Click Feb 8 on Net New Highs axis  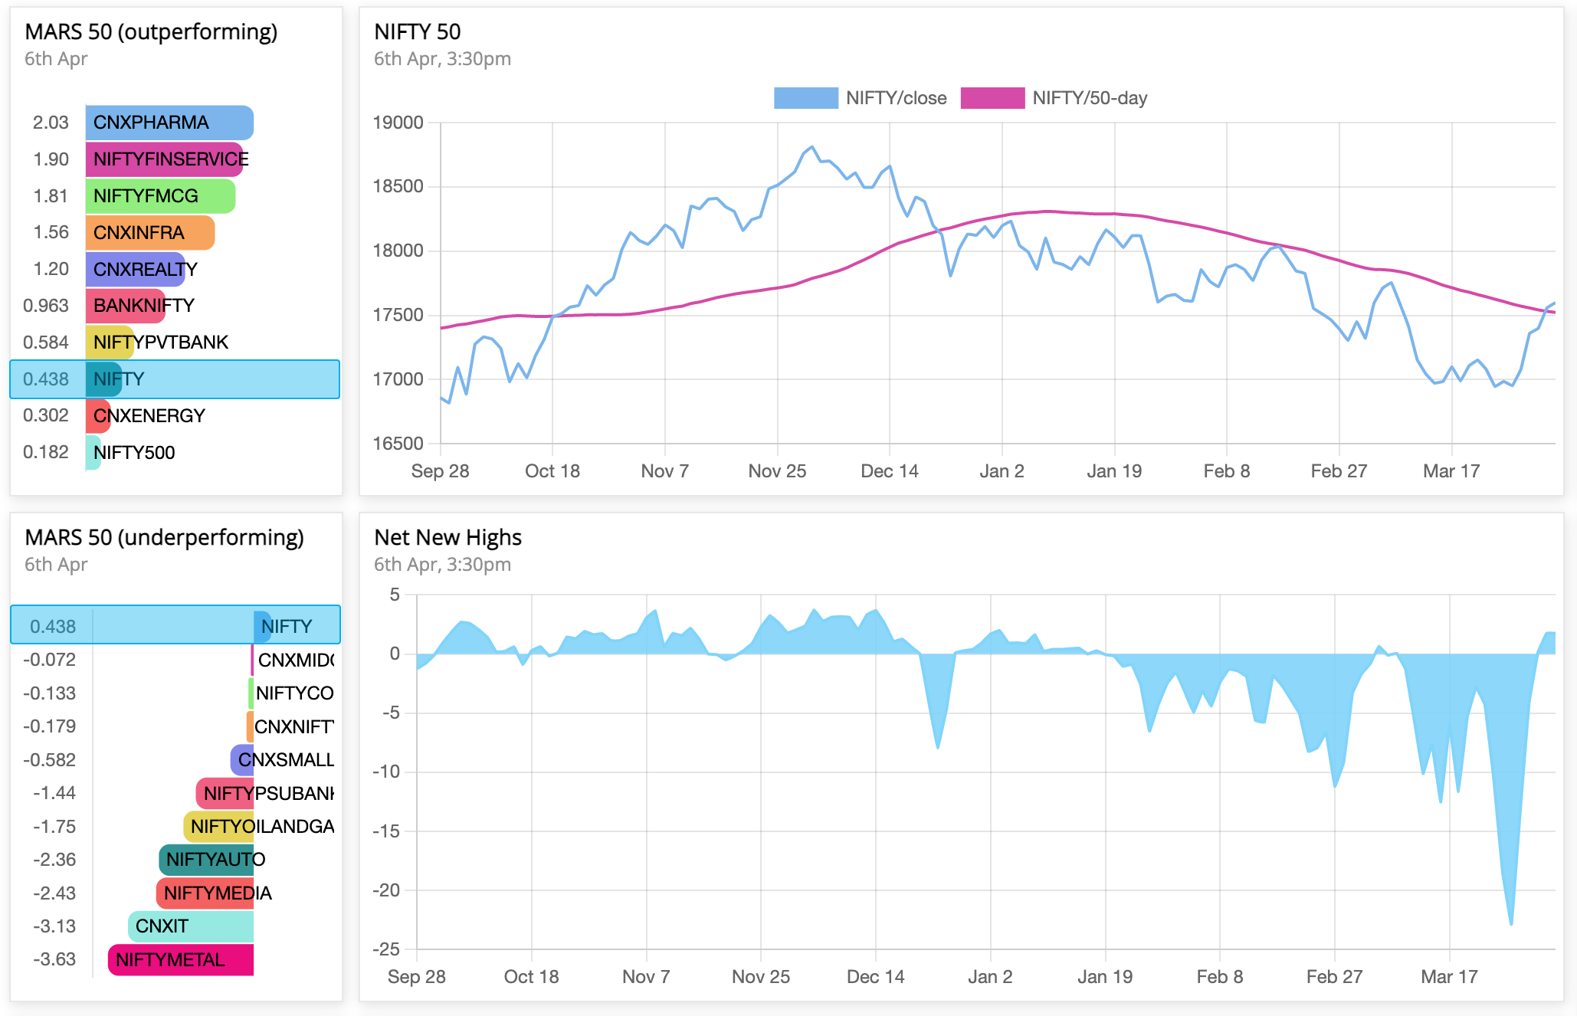(1220, 977)
